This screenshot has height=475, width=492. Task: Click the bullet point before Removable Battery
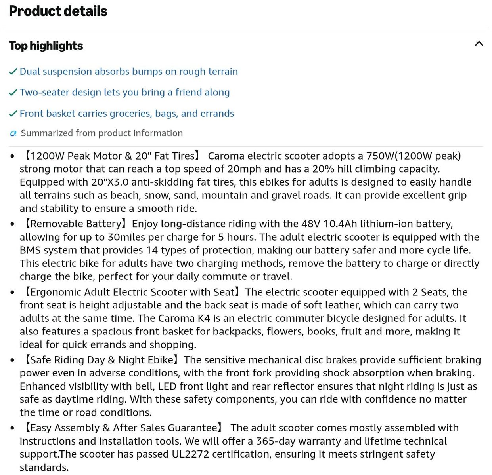click(12, 224)
